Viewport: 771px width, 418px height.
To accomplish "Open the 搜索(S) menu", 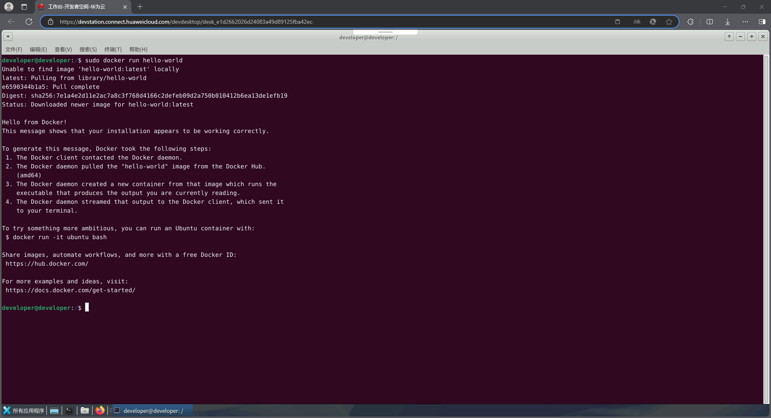I will point(88,49).
